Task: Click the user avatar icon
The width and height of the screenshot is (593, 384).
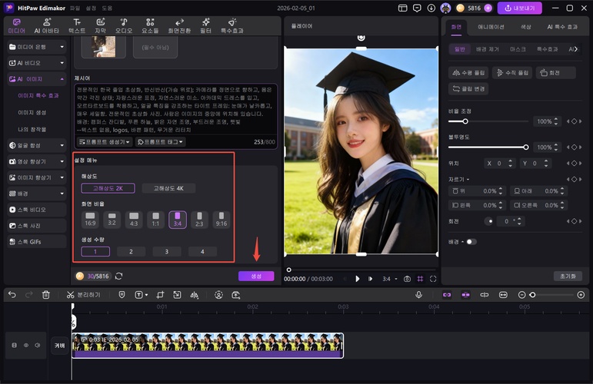Action: (446, 8)
